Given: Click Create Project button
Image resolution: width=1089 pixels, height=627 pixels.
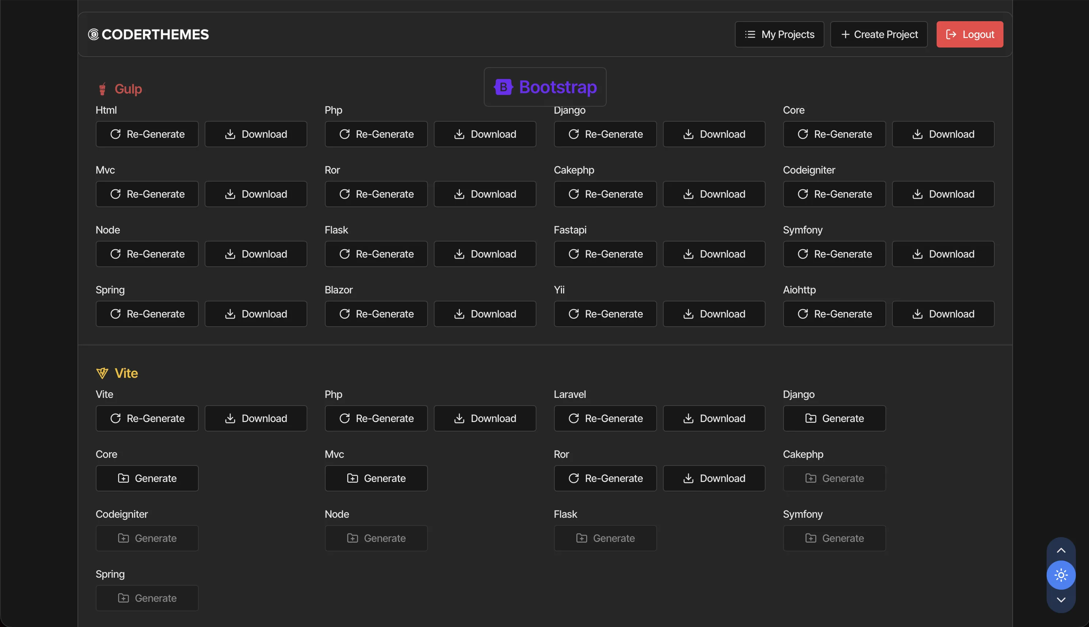Looking at the screenshot, I should (x=879, y=34).
